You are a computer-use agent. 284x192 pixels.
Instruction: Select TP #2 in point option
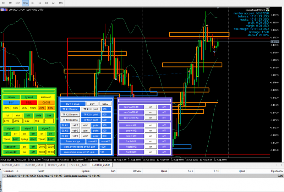(91, 115)
